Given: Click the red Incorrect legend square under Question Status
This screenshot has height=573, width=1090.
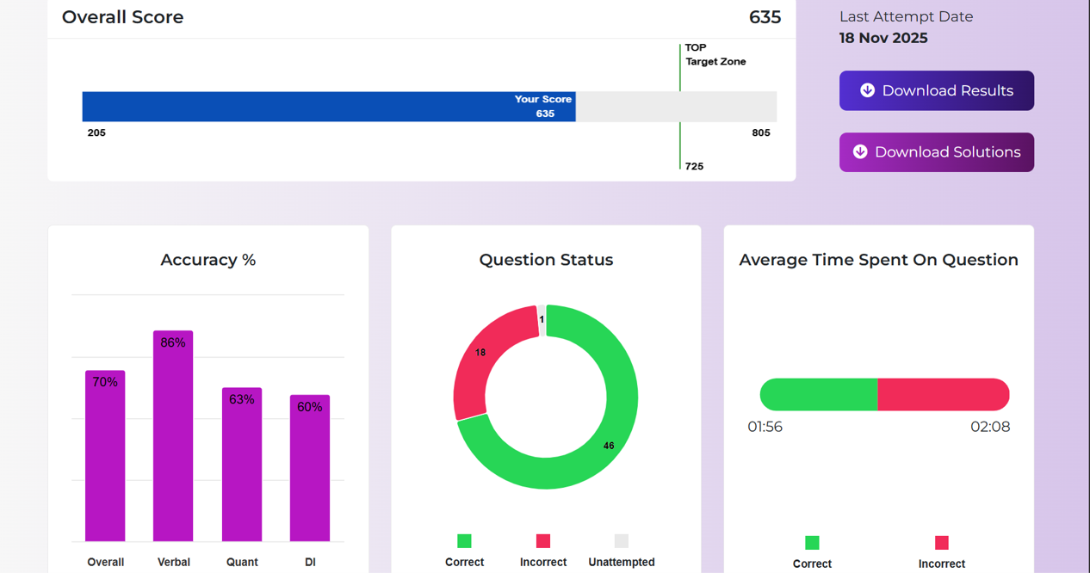Looking at the screenshot, I should pos(543,541).
